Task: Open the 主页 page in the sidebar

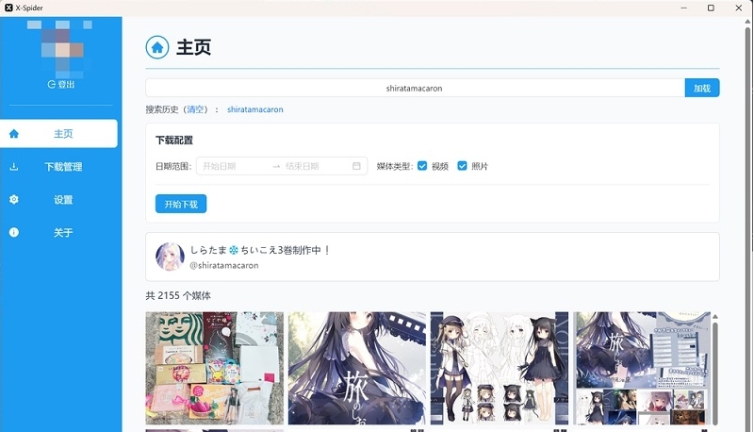Action: (x=58, y=133)
